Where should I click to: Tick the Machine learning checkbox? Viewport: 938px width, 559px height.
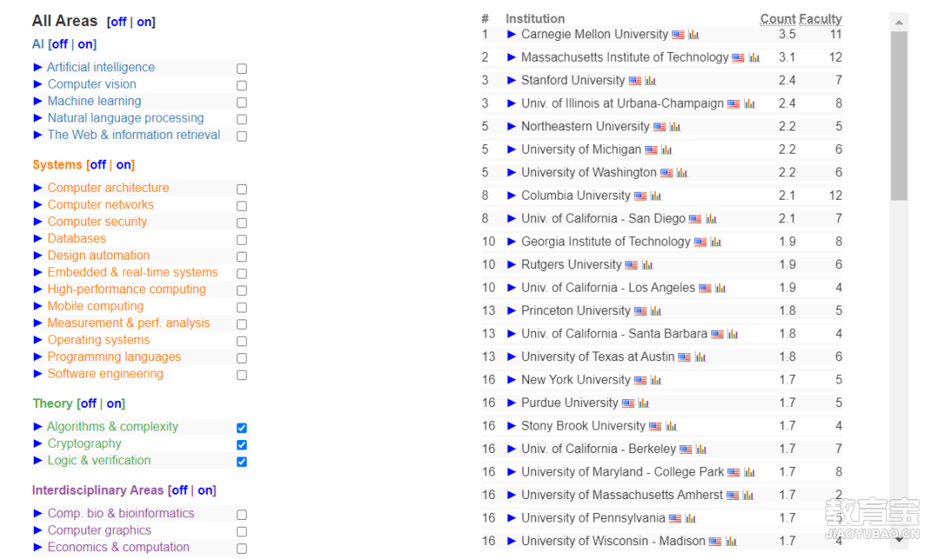pyautogui.click(x=241, y=102)
